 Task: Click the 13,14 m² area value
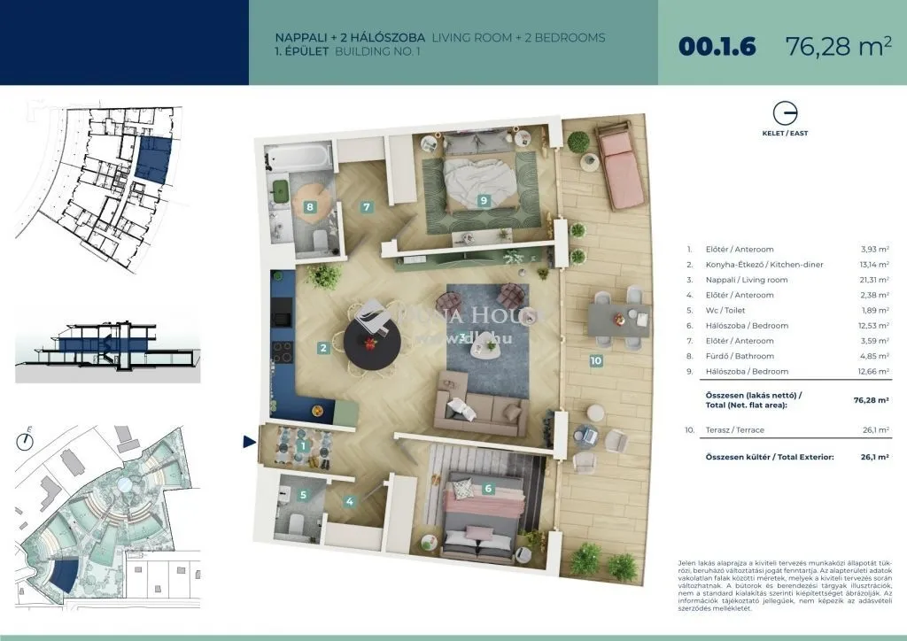pos(874,265)
